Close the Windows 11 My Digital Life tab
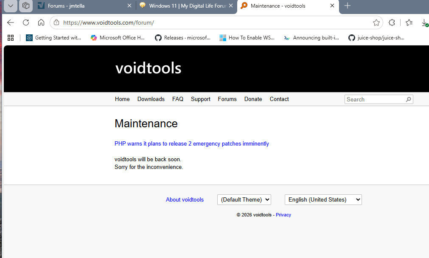The height and width of the screenshot is (258, 429). (x=231, y=6)
